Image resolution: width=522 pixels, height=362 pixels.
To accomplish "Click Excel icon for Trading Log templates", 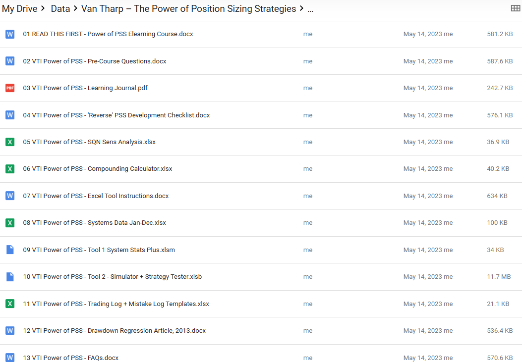I will pos(10,304).
